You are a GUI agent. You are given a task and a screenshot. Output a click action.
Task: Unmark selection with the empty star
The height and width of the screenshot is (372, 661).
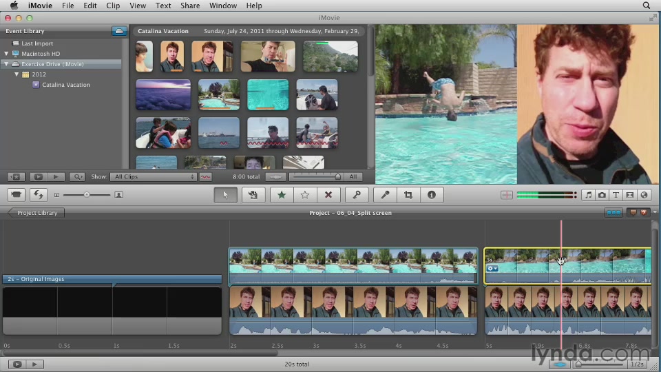[305, 195]
